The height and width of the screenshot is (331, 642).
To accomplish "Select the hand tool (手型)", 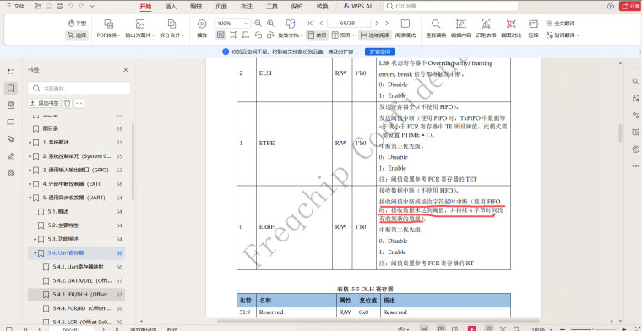I will 77,24.
